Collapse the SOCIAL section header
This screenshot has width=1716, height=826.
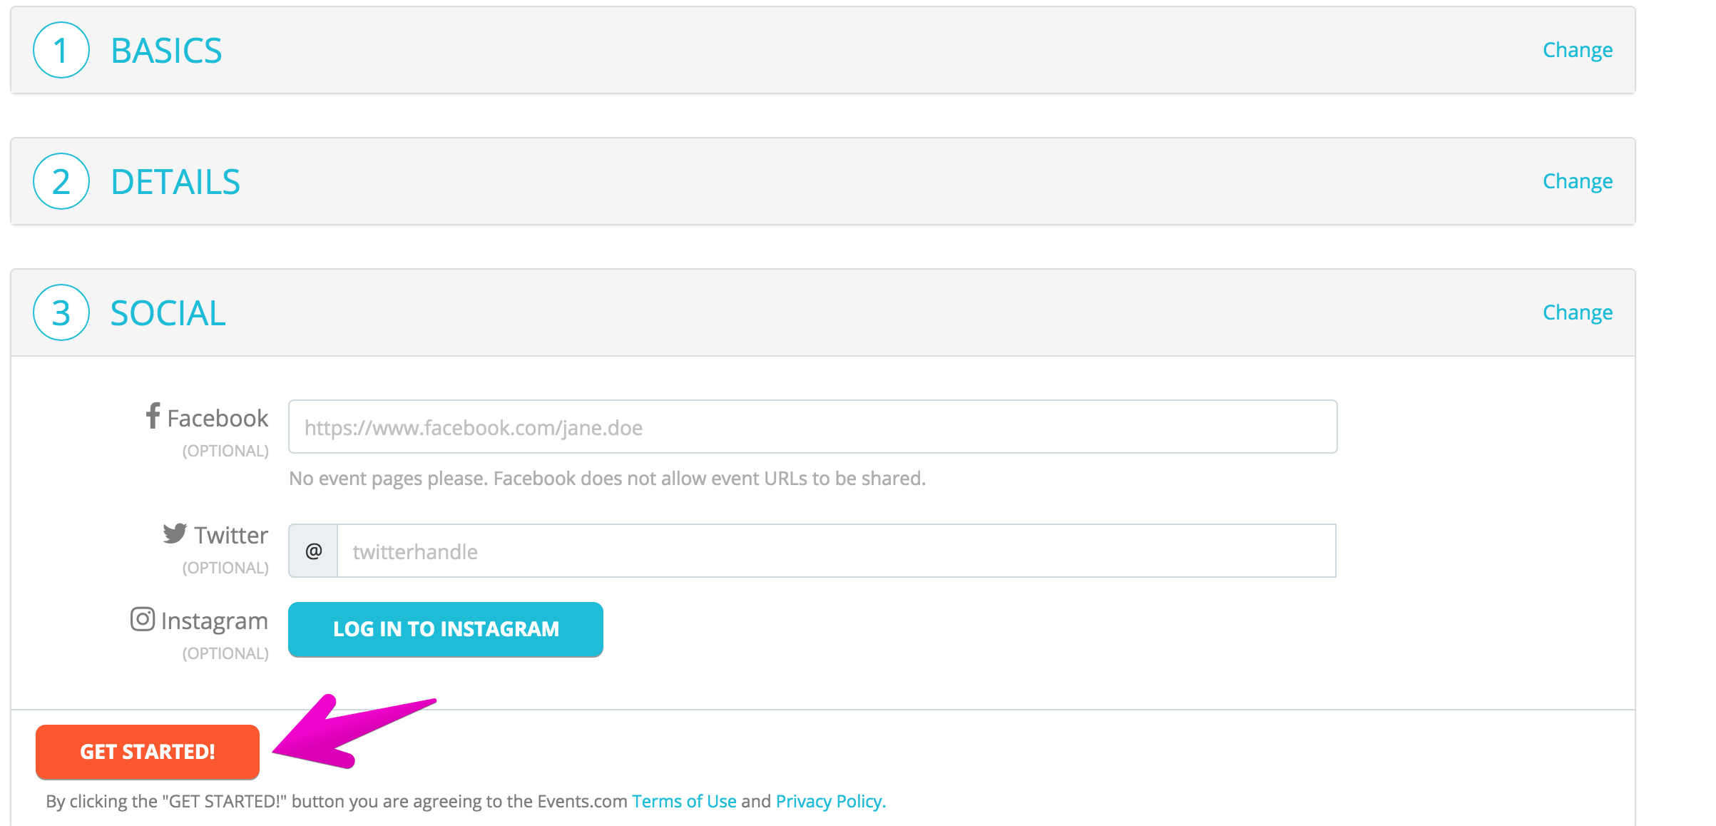823,312
